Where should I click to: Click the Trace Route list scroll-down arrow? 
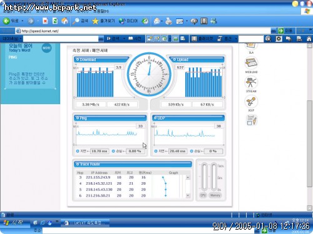point(188,195)
